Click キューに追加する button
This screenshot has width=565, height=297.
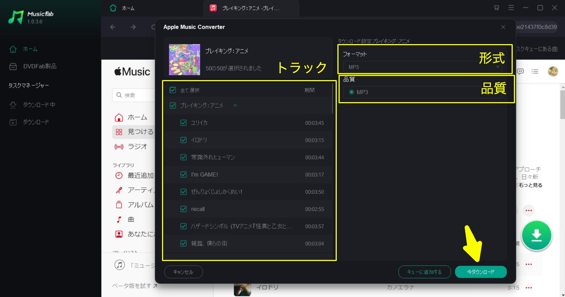coord(424,272)
